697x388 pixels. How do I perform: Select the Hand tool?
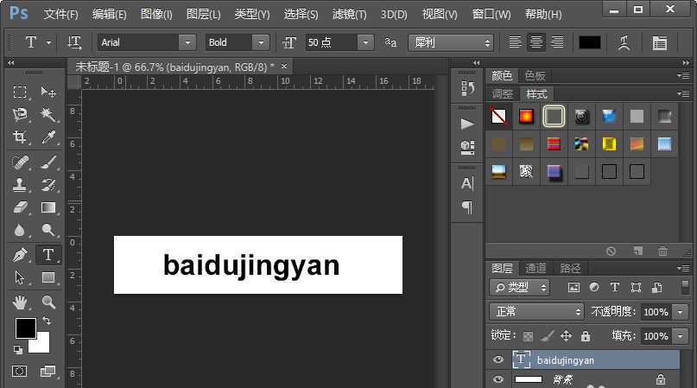pyautogui.click(x=20, y=302)
